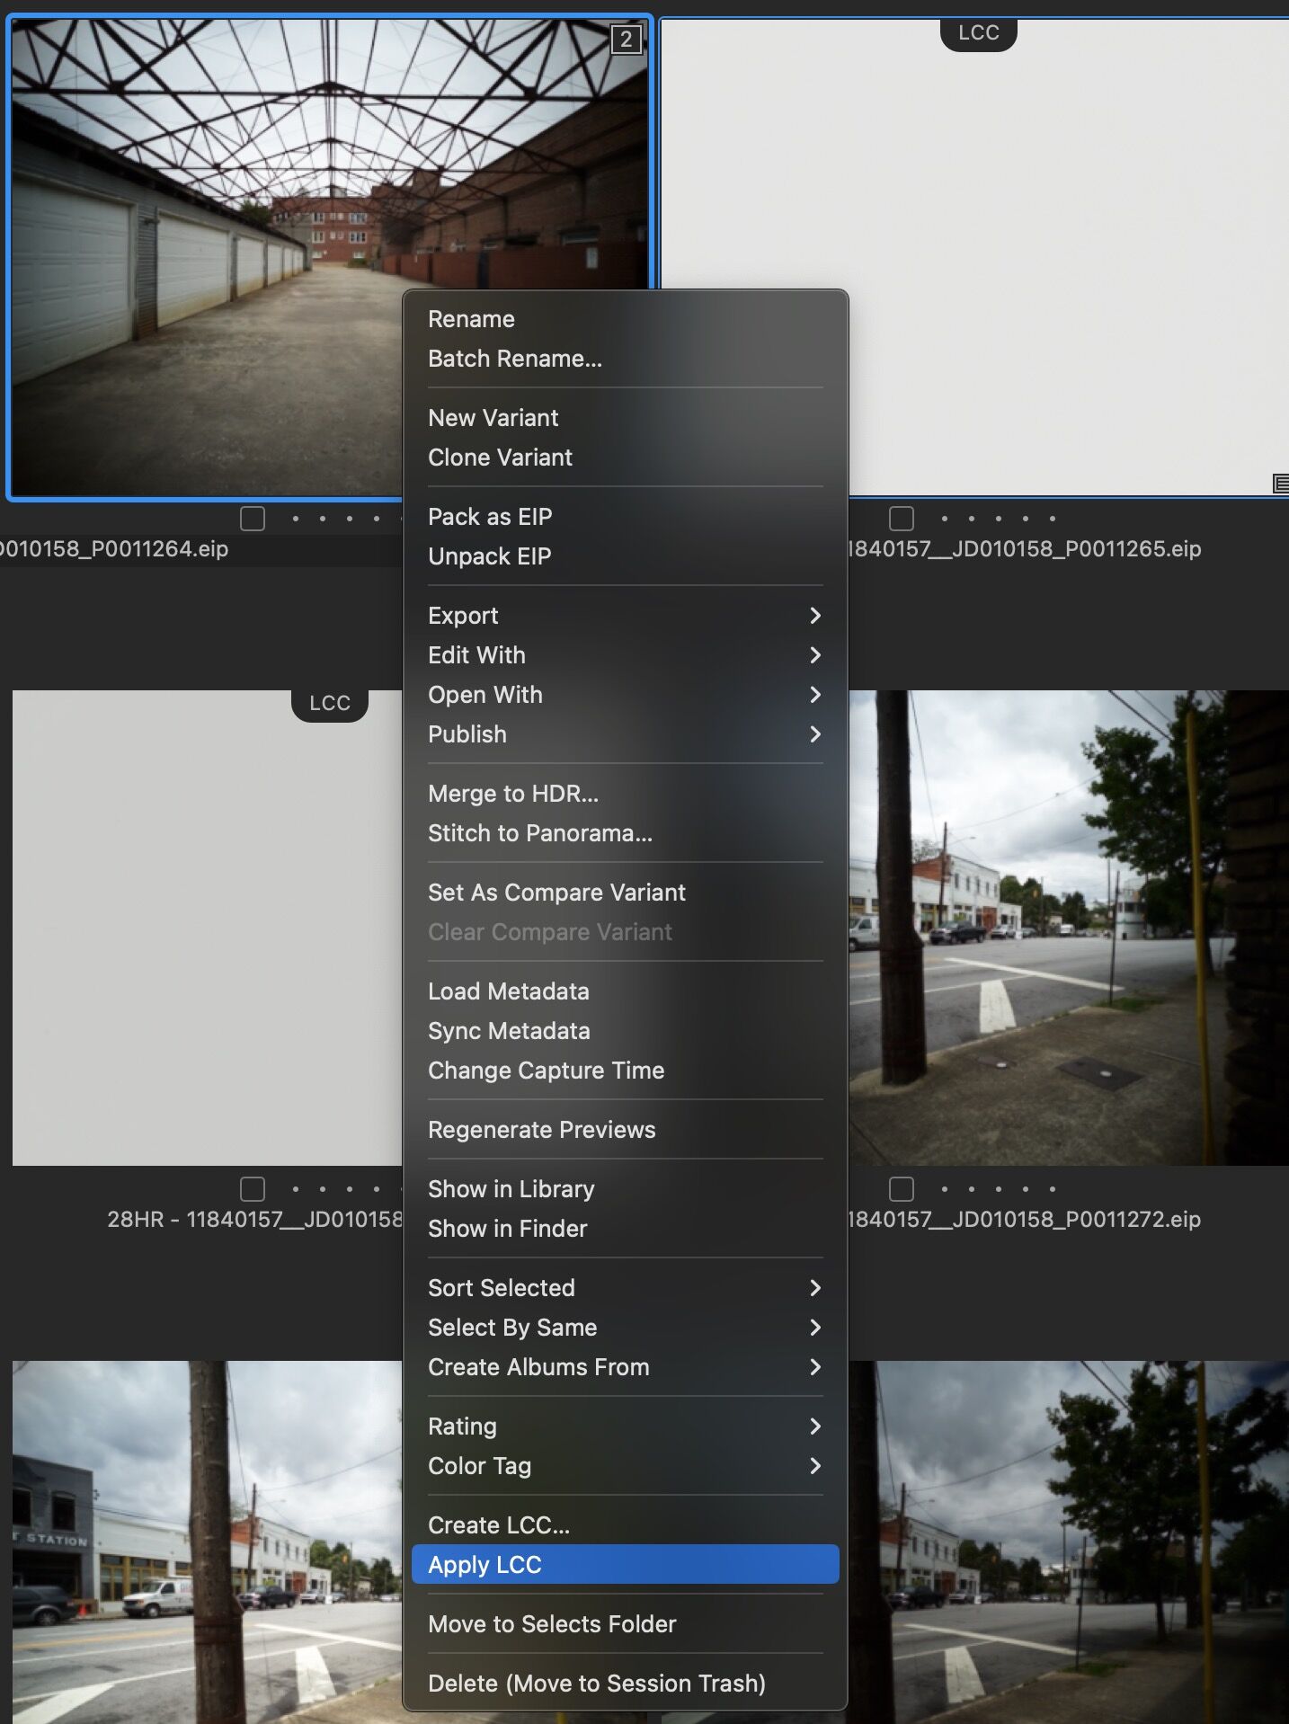This screenshot has height=1724, width=1289.
Task: Click the file name ending P0011265.eip
Action: [x=1025, y=549]
